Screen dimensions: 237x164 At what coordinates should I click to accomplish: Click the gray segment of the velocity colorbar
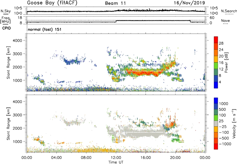click(x=216, y=124)
